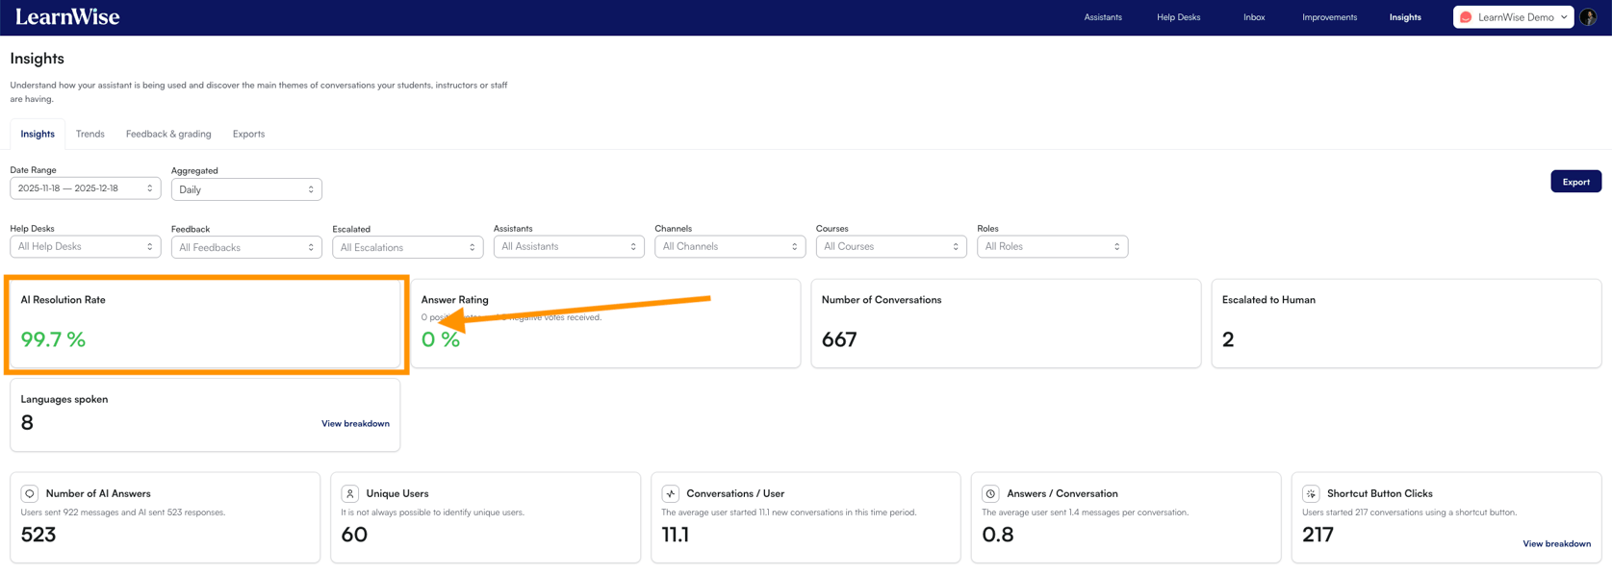Expand the All Assistants filter
The height and width of the screenshot is (575, 1612).
tap(569, 246)
